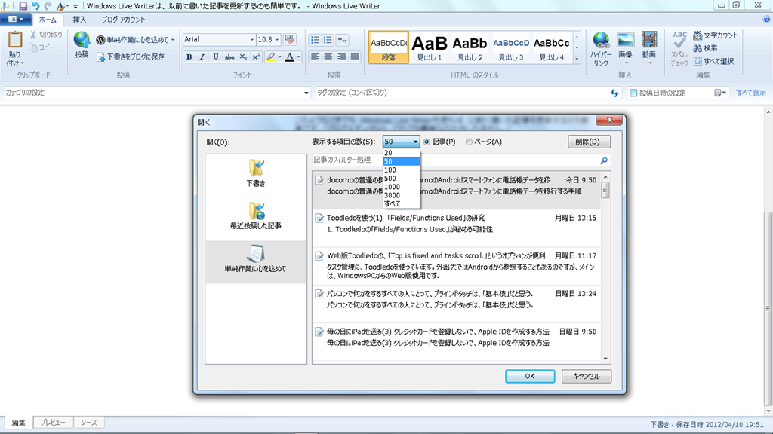Apply Superscript formatting

(x=256, y=57)
